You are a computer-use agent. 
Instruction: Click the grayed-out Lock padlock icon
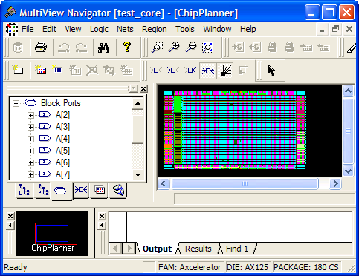tap(272, 47)
